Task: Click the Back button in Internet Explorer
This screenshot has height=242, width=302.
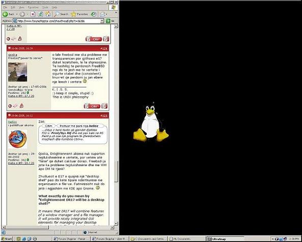Action: tap(8, 14)
